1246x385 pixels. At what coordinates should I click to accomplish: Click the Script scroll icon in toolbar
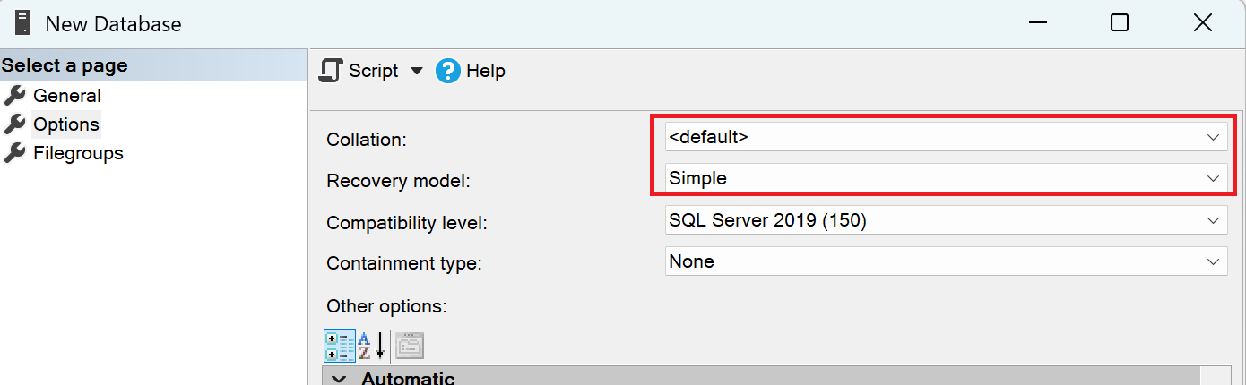click(332, 71)
